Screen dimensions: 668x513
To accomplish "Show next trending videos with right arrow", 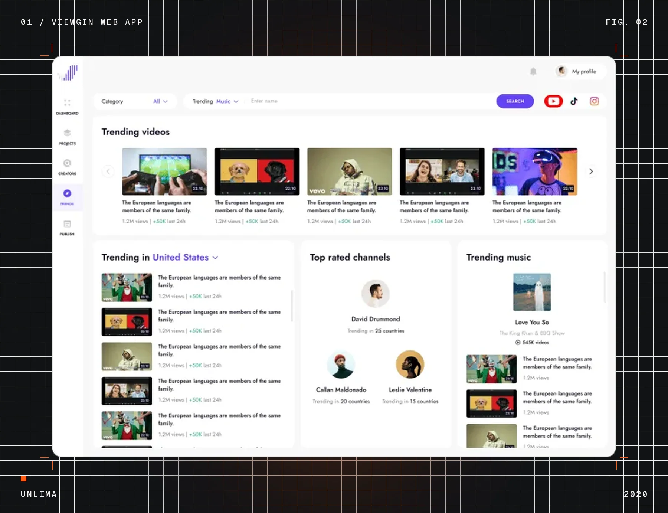I will click(x=591, y=171).
